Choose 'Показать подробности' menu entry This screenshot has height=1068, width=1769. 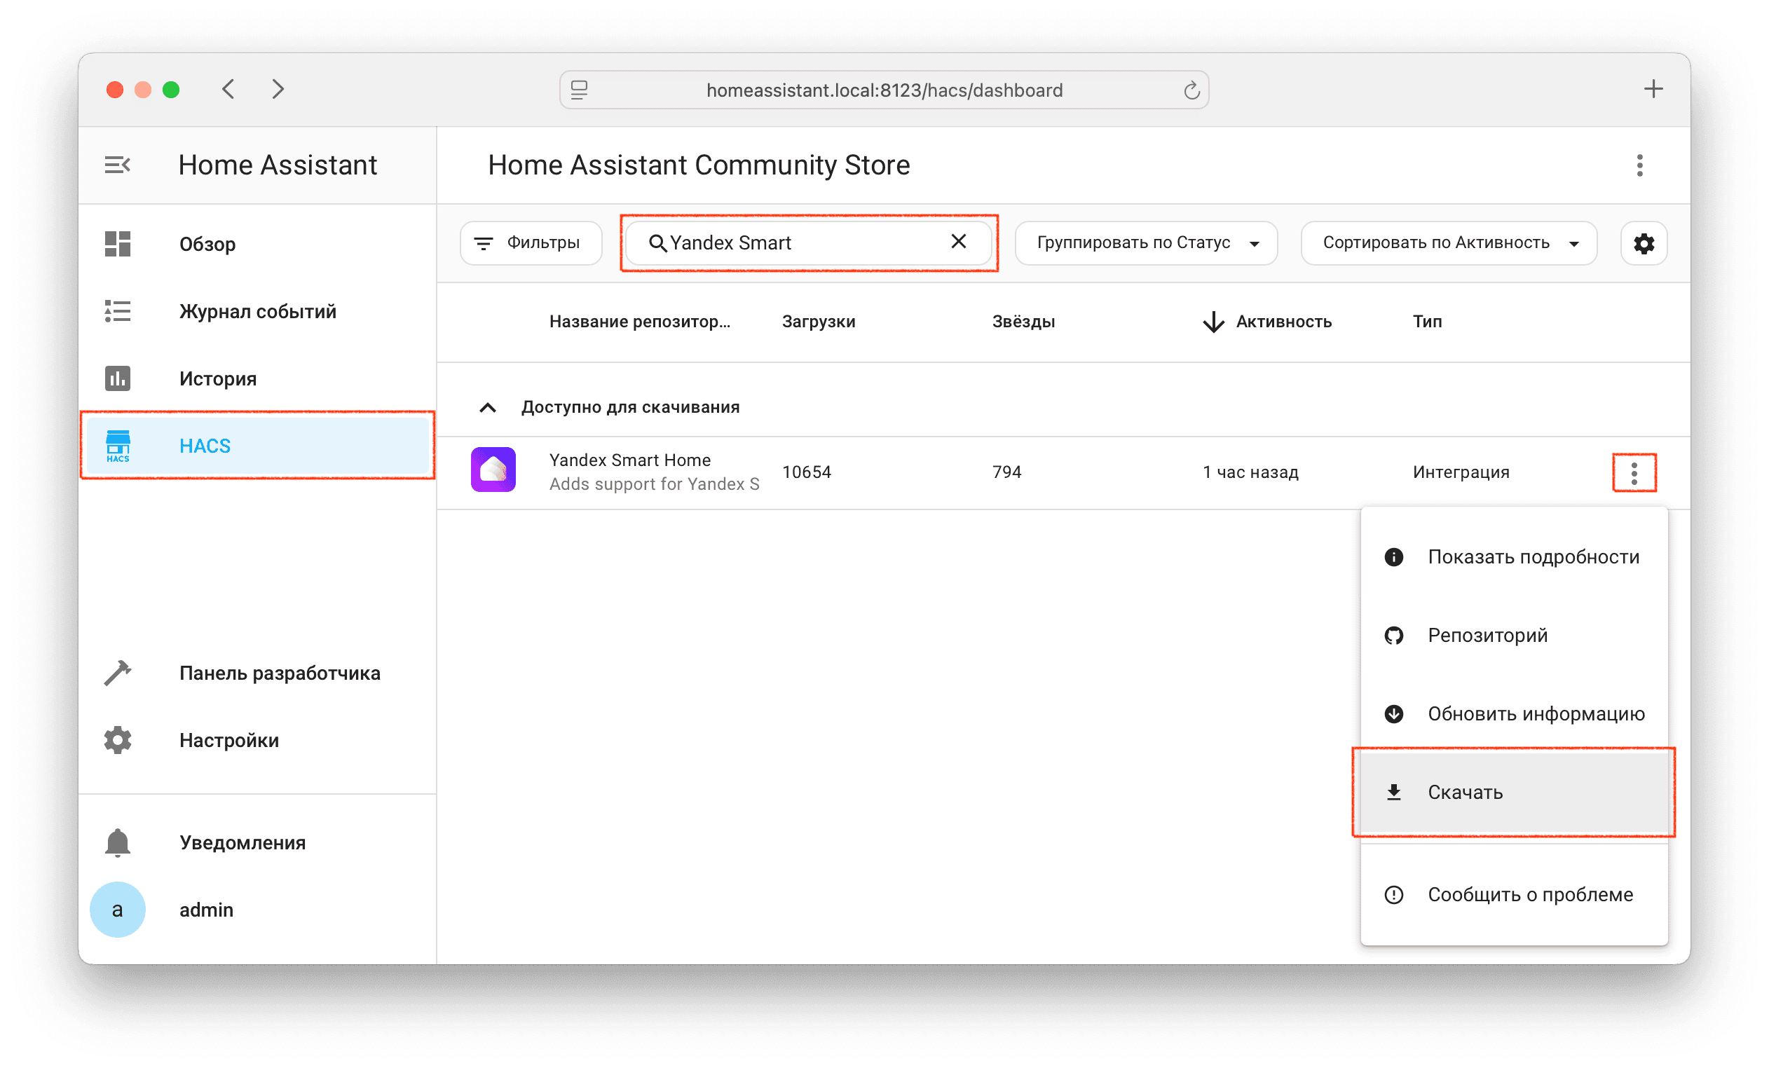coord(1532,557)
